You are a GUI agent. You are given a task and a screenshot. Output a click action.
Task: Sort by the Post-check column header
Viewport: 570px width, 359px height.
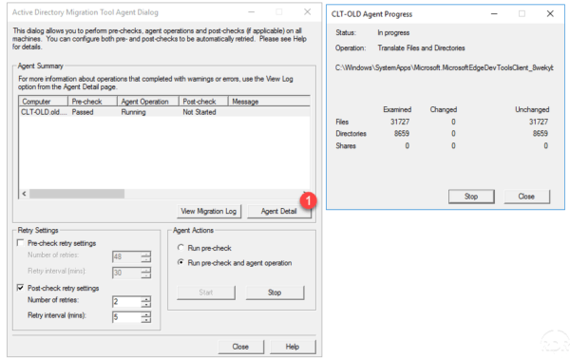coord(203,102)
